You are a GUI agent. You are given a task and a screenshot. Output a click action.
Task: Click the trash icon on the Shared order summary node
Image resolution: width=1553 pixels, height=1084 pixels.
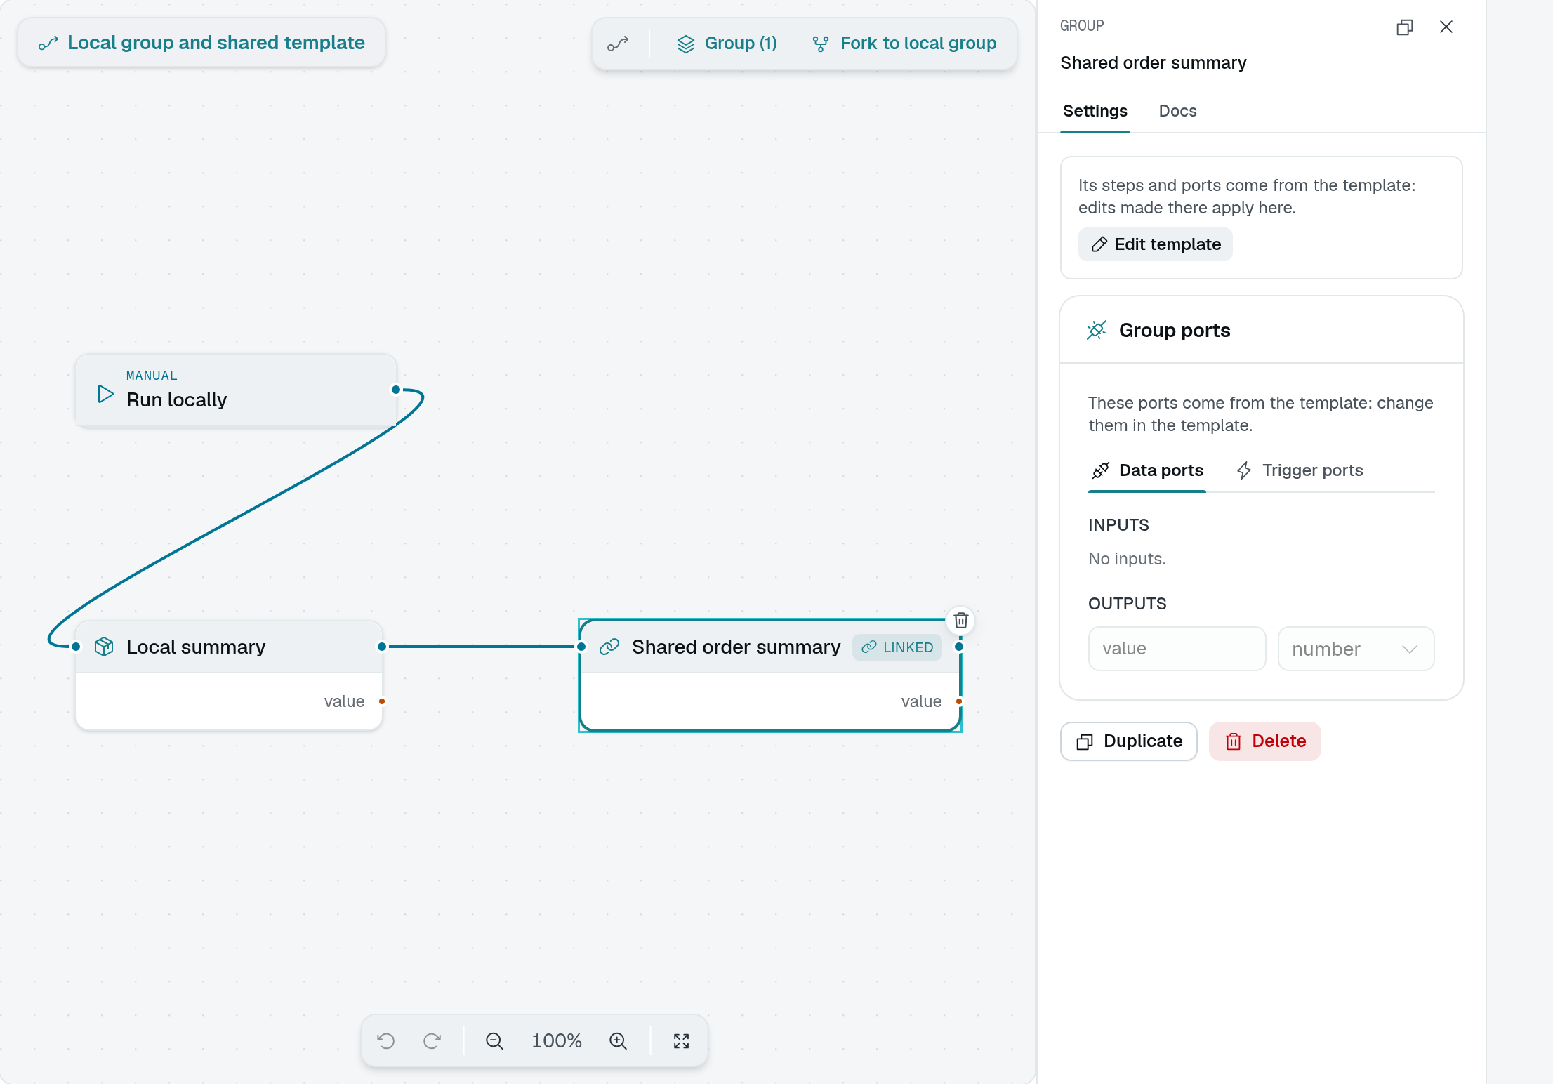961,621
